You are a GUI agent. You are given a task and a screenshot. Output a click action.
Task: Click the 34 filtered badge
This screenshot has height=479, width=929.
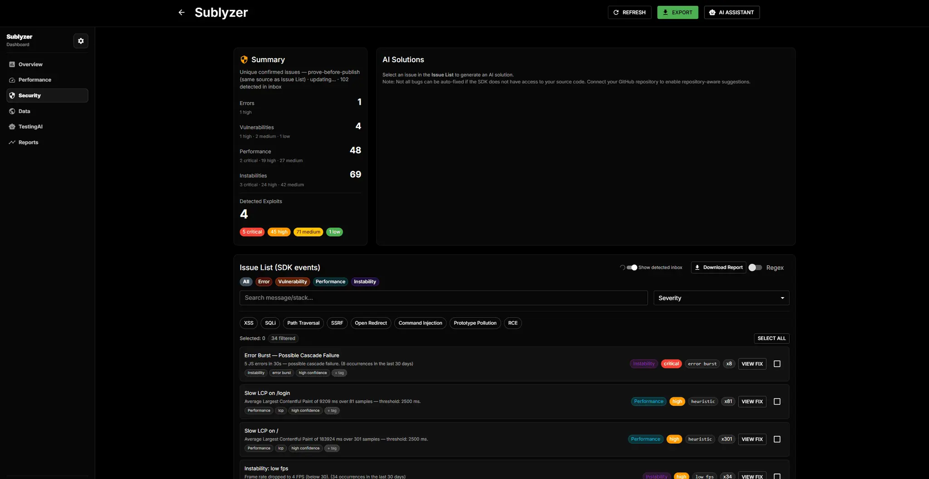283,338
